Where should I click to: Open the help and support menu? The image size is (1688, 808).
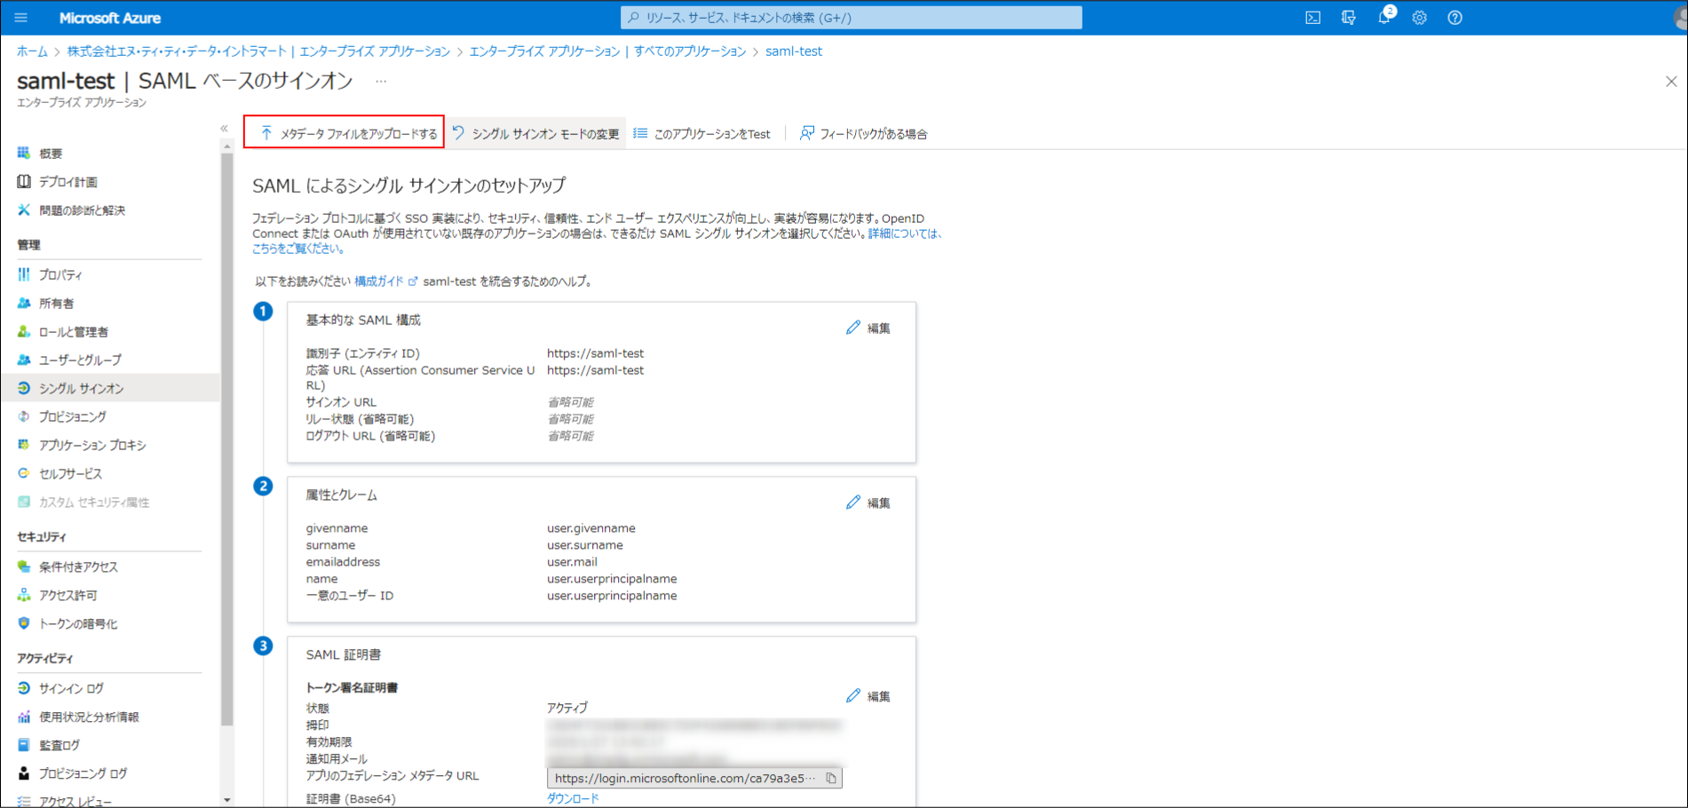[x=1454, y=17]
